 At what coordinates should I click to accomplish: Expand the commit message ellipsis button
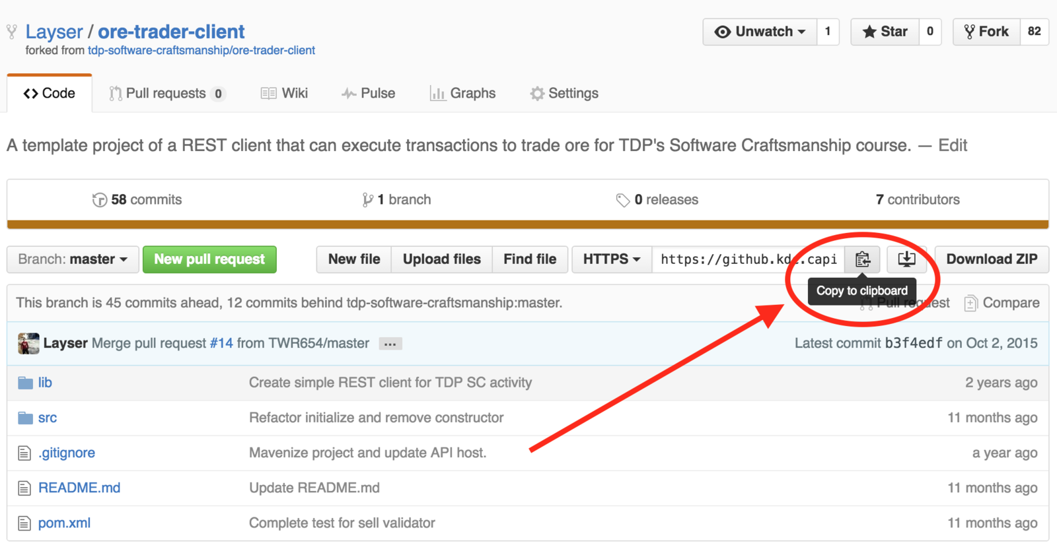(390, 344)
